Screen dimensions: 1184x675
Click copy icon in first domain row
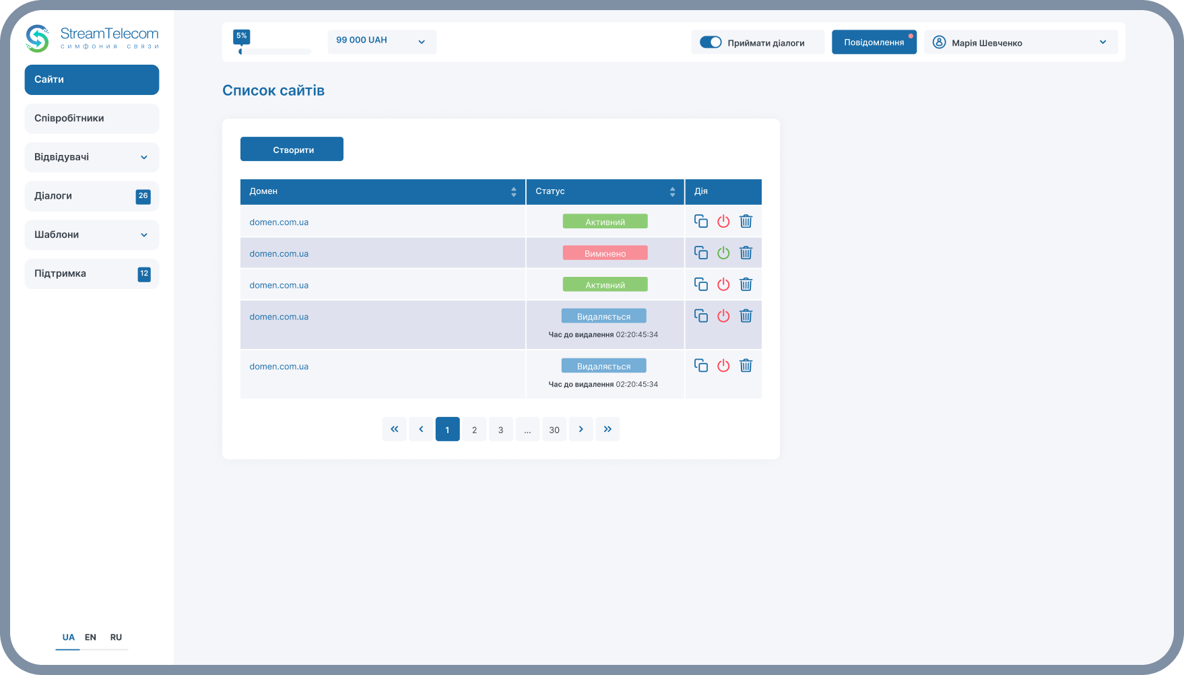click(701, 222)
